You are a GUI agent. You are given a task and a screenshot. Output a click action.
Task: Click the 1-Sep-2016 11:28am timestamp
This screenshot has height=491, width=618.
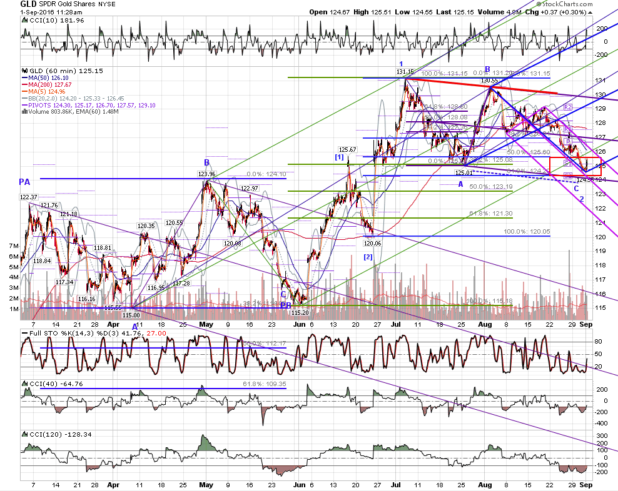tap(51, 12)
